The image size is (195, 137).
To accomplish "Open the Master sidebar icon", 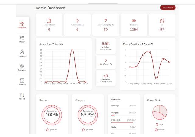I will point(22,38).
